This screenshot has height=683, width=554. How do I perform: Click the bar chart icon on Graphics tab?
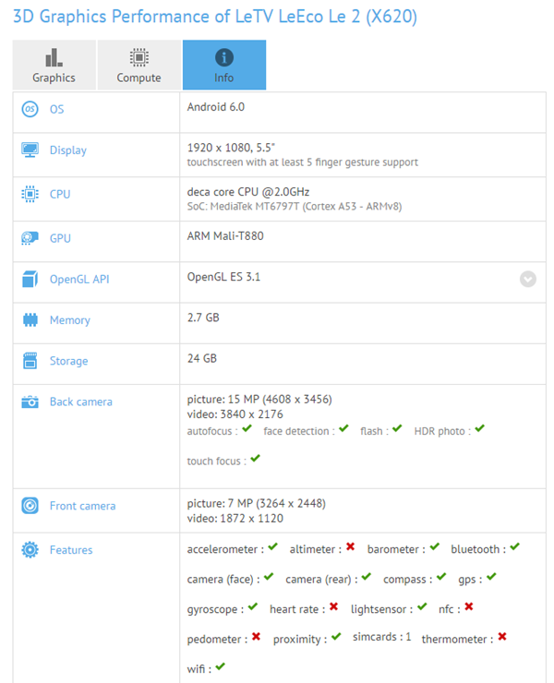(x=54, y=57)
